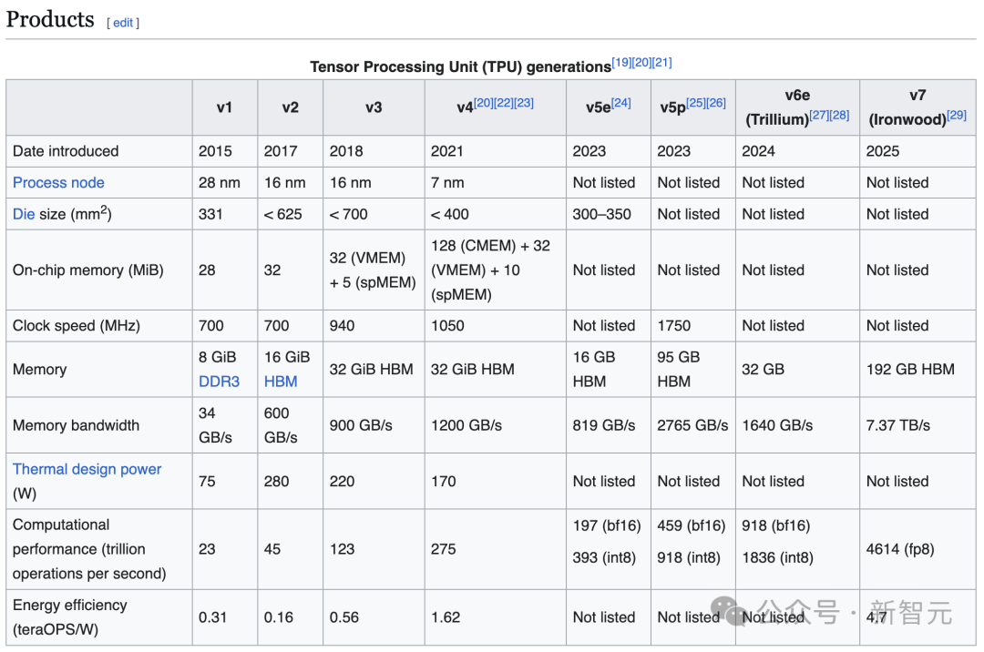Image resolution: width=984 pixels, height=652 pixels.
Task: Click the Die link in row header
Action: [24, 215]
